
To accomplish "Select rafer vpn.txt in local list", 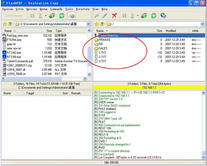I will (x=14, y=48).
